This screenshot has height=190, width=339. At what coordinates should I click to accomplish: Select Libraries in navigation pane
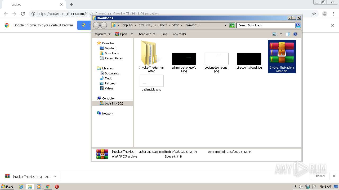(x=108, y=68)
